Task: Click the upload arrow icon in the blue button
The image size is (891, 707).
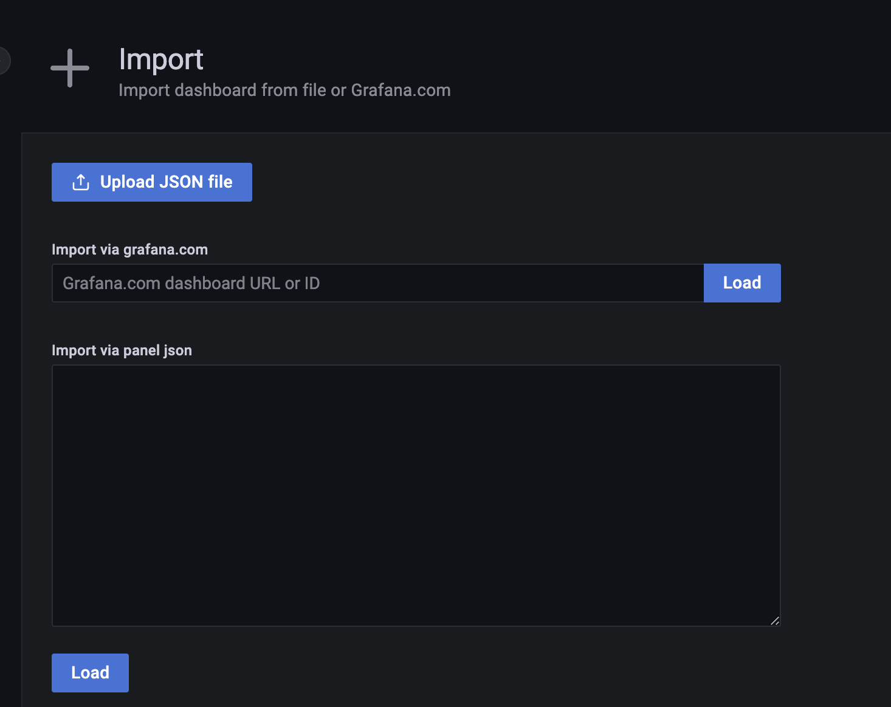Action: coord(81,182)
